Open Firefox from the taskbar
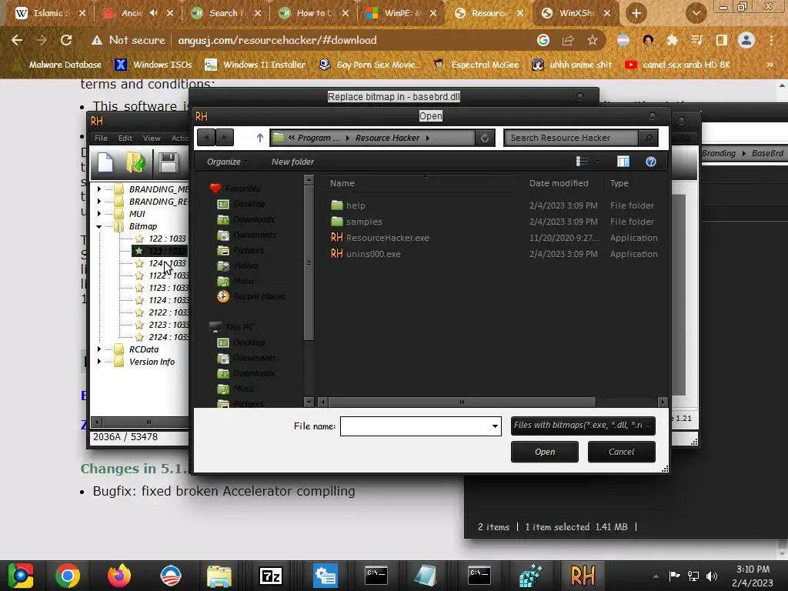 click(x=119, y=576)
